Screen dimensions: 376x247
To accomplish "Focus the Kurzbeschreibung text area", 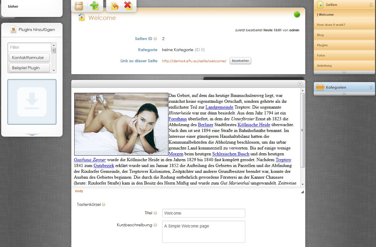I will 204,232.
